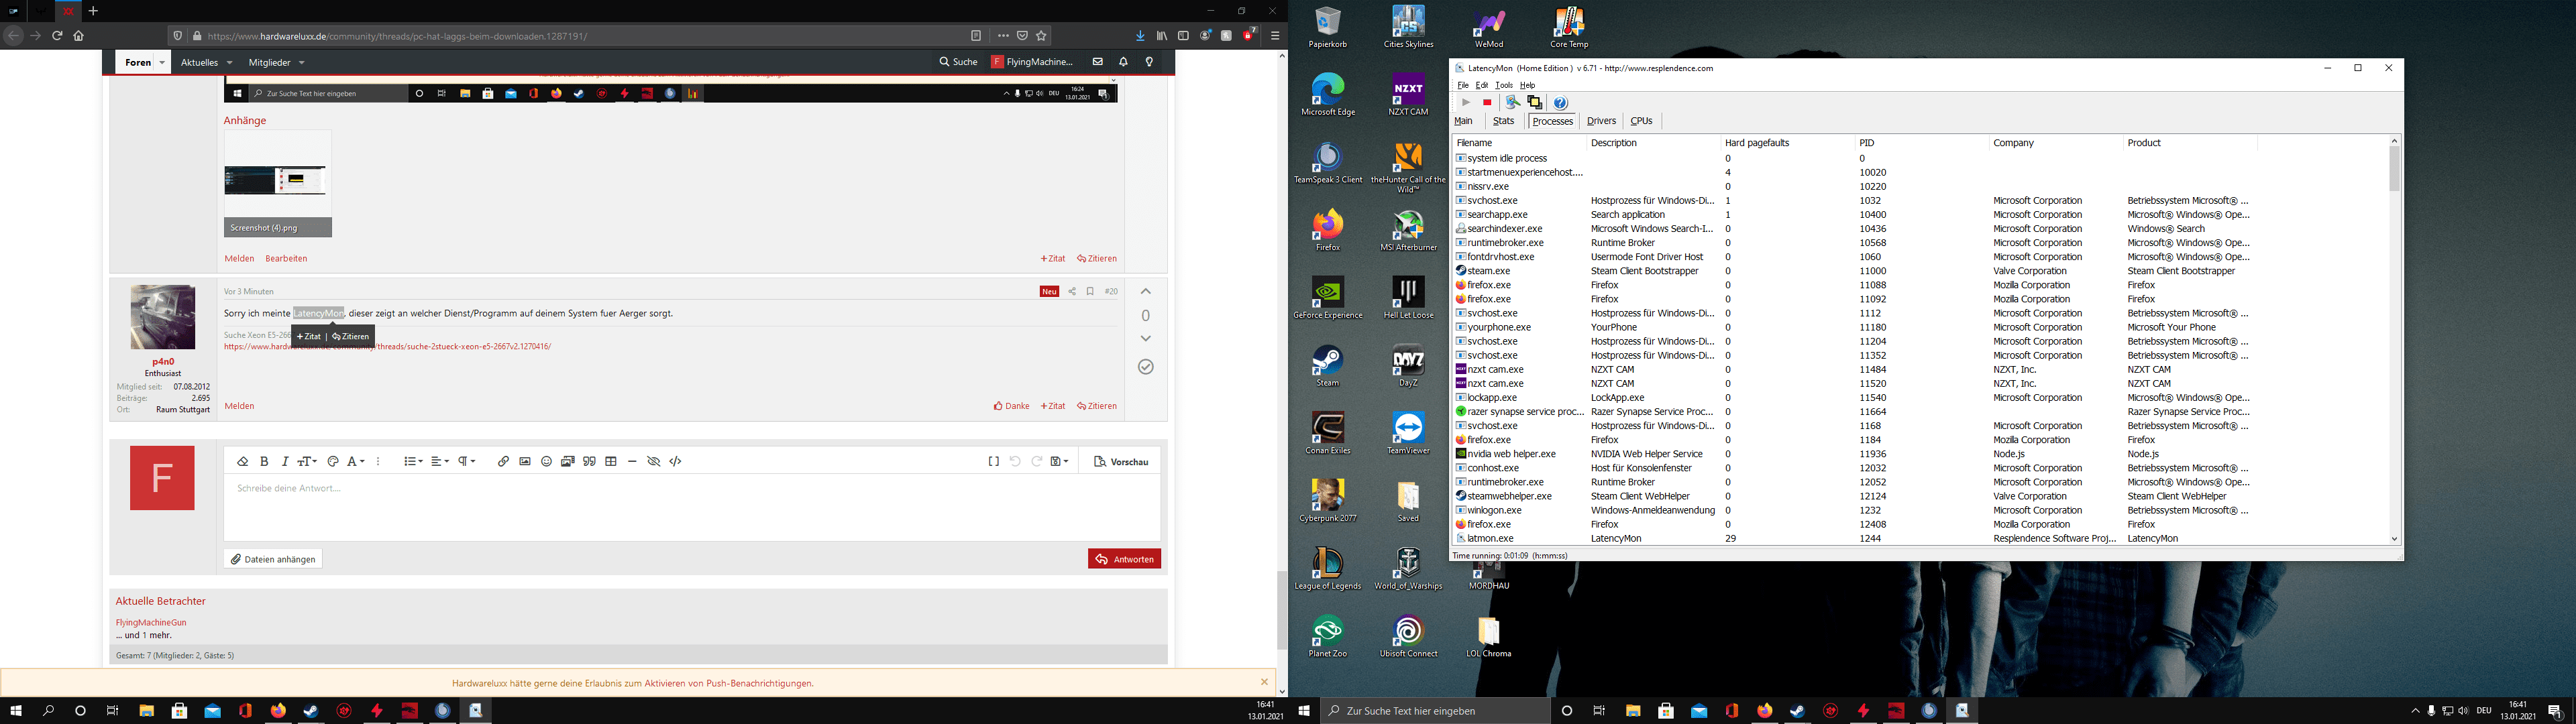Open the smiley emoji picker in editor
Viewport: 2576px width, 724px height.
click(x=546, y=461)
